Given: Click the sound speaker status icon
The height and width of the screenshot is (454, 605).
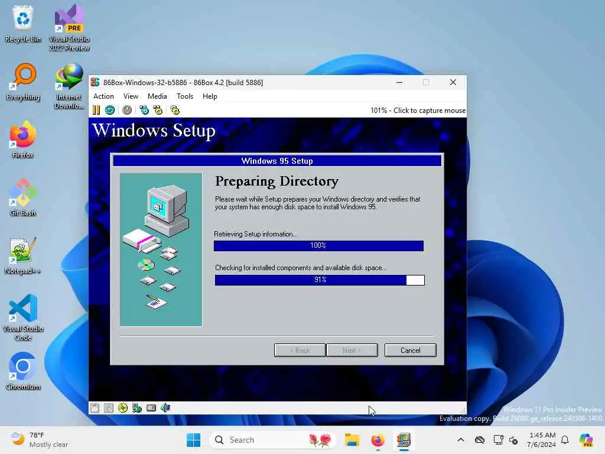Looking at the screenshot, I should 165,408.
